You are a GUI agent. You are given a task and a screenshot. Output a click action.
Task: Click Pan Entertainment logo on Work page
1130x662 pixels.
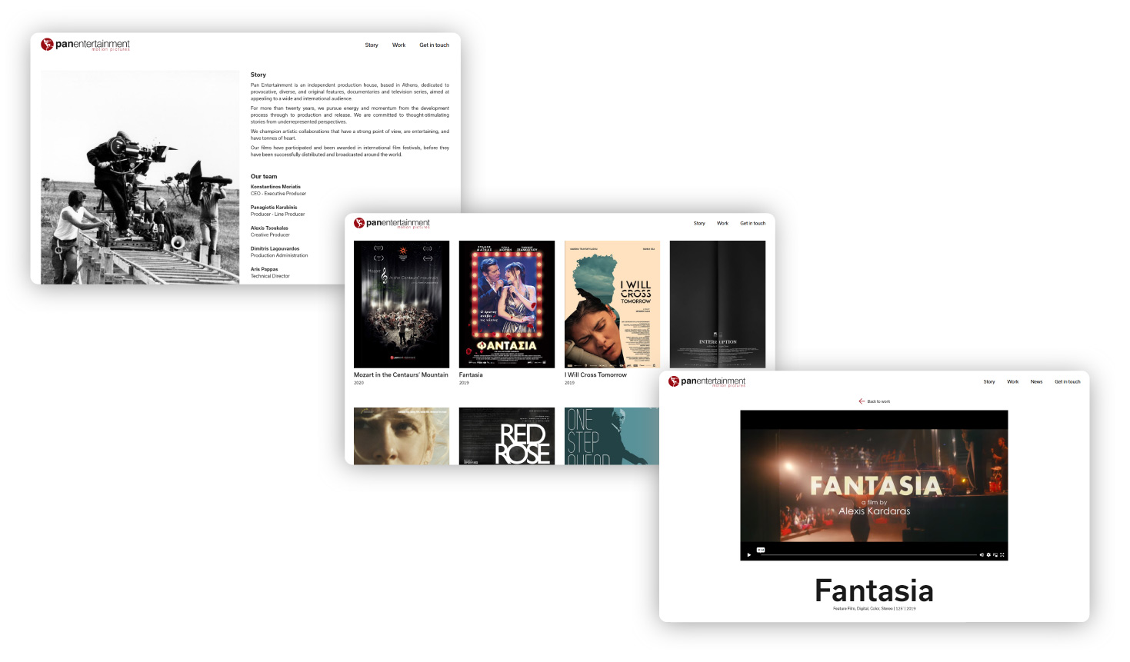point(392,223)
